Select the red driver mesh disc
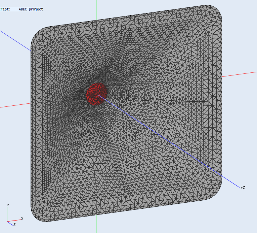The width and height of the screenshot is (257, 233). tap(96, 94)
